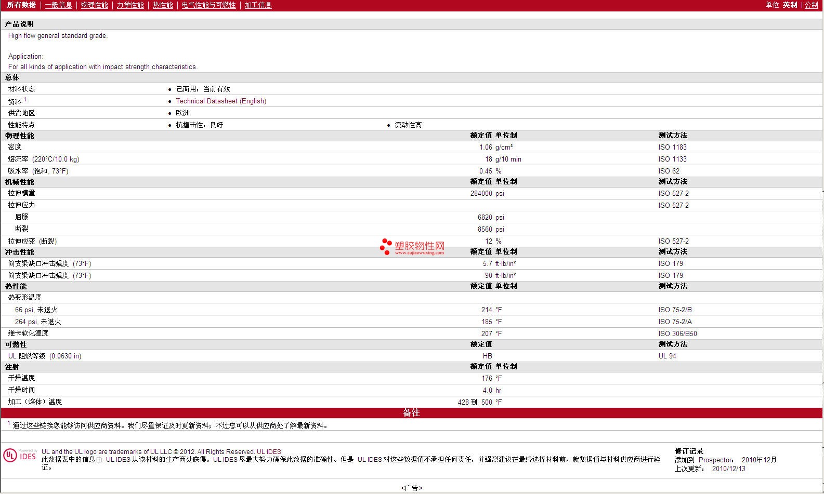This screenshot has width=824, height=494.
Task: Click the 熔流率 (220°C/10.0 kg) label
Action: coord(44,159)
